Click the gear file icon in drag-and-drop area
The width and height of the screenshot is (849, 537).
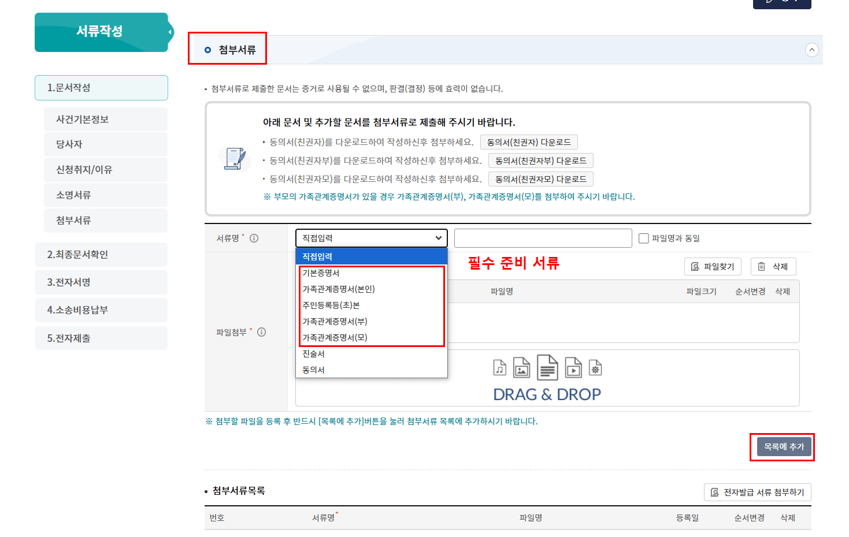pyautogui.click(x=595, y=367)
